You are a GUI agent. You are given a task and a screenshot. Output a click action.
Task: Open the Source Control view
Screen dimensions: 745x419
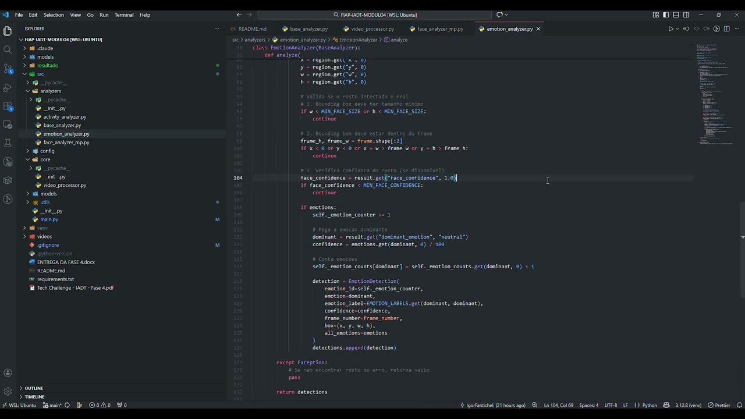pyautogui.click(x=8, y=69)
